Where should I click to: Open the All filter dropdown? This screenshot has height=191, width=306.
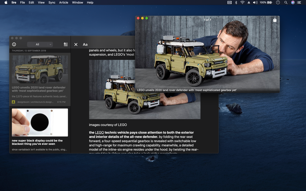(x=40, y=44)
